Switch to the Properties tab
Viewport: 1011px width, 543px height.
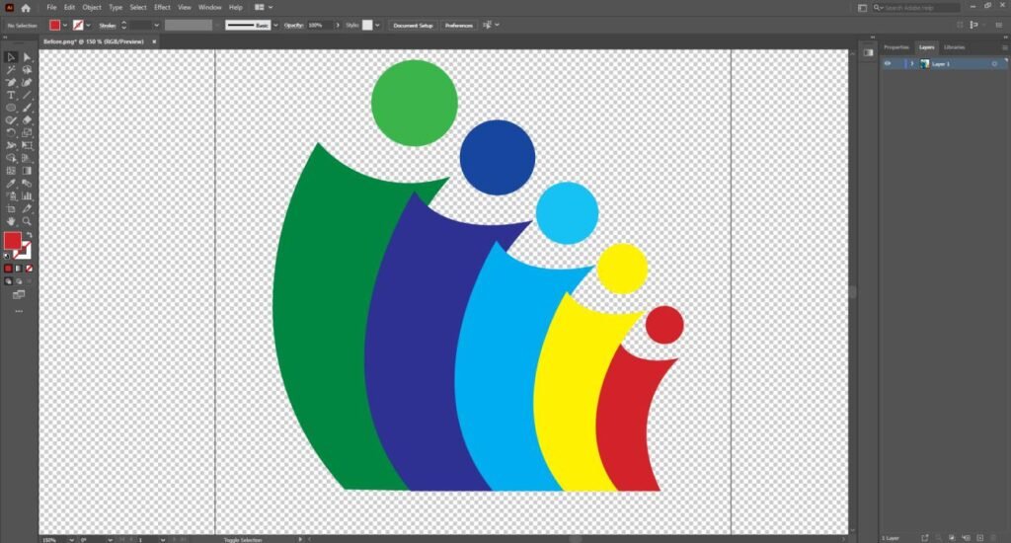point(896,47)
